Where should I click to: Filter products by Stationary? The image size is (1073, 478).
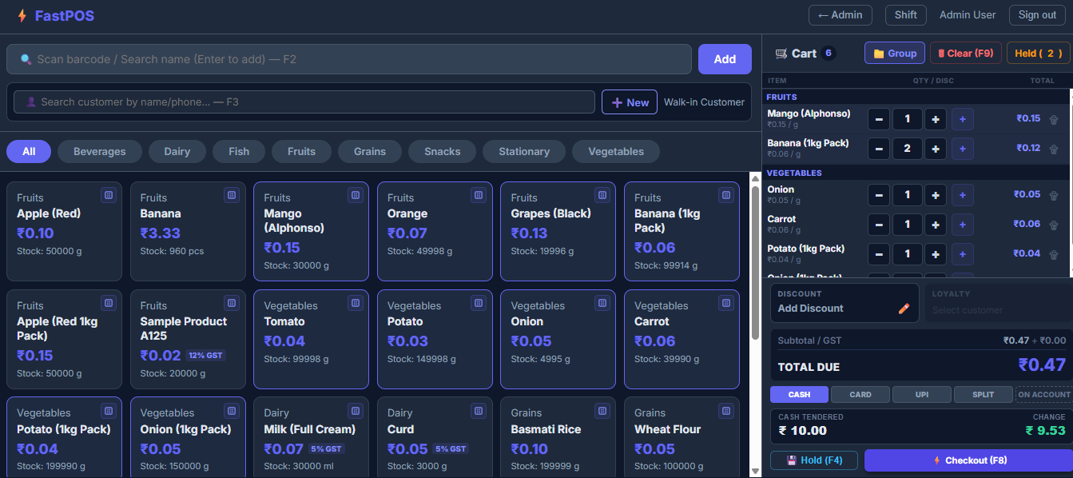tap(524, 151)
